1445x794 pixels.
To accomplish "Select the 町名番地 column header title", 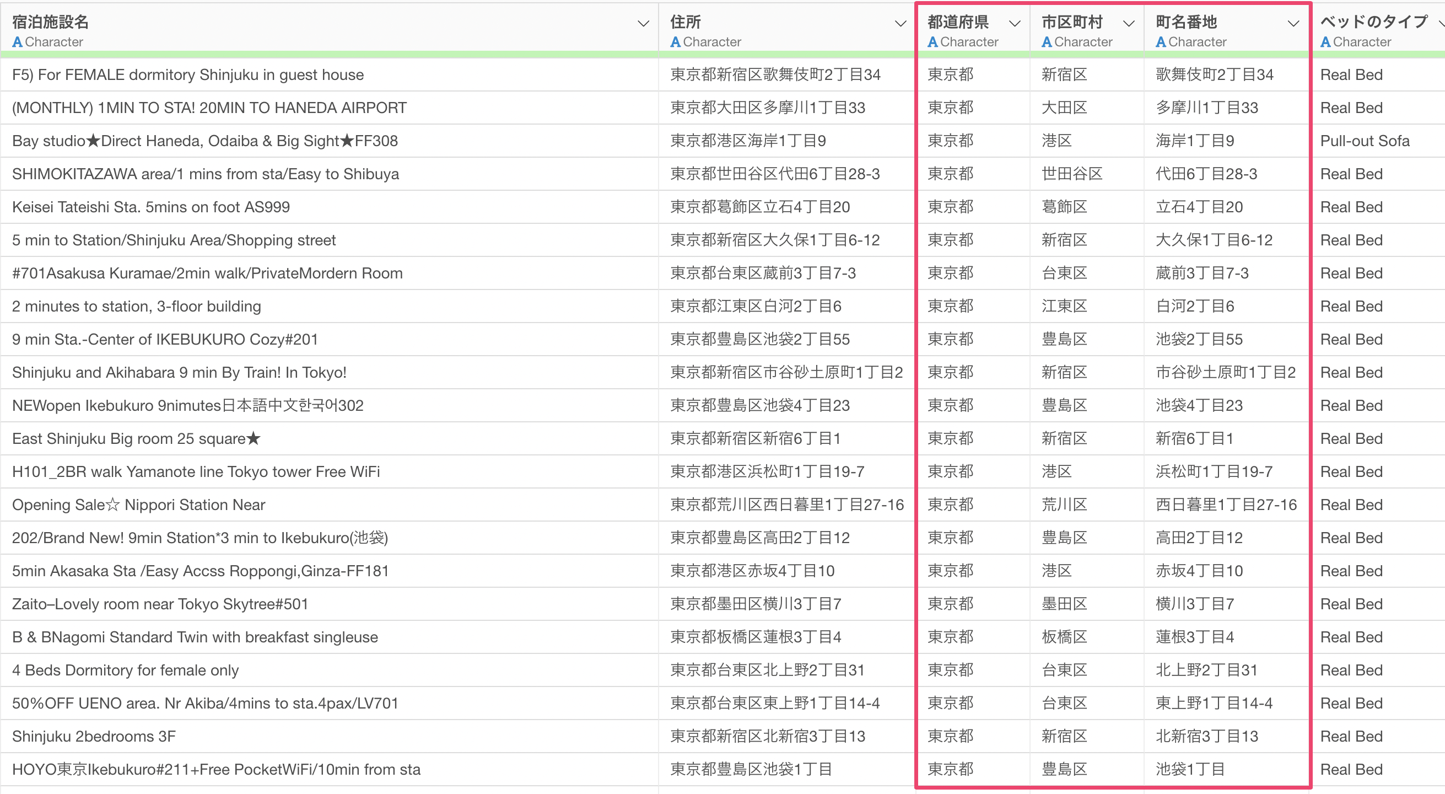I will click(1186, 22).
